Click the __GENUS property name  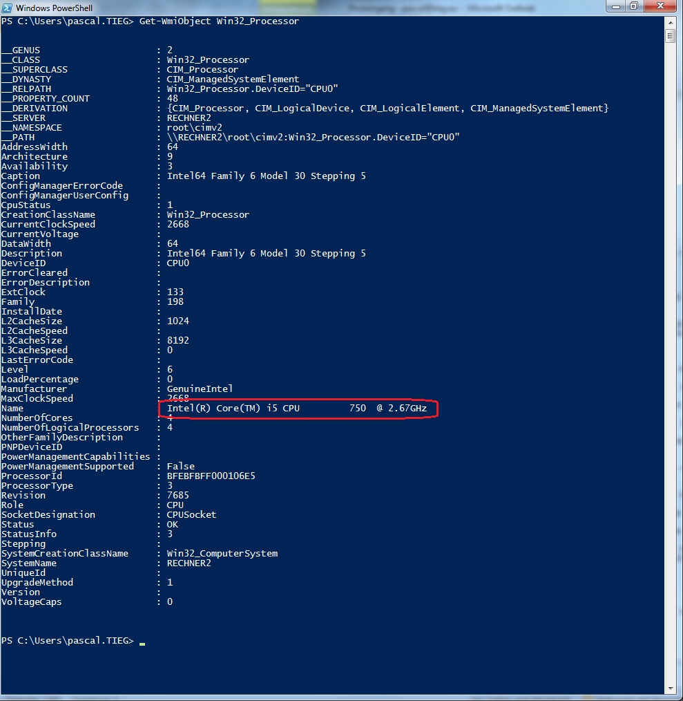(x=21, y=50)
